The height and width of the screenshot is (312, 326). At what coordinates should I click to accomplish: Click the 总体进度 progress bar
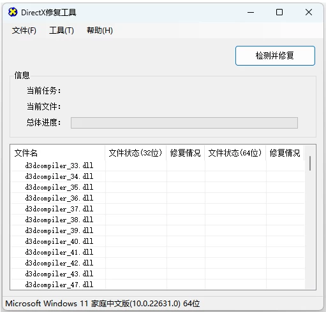(x=184, y=123)
